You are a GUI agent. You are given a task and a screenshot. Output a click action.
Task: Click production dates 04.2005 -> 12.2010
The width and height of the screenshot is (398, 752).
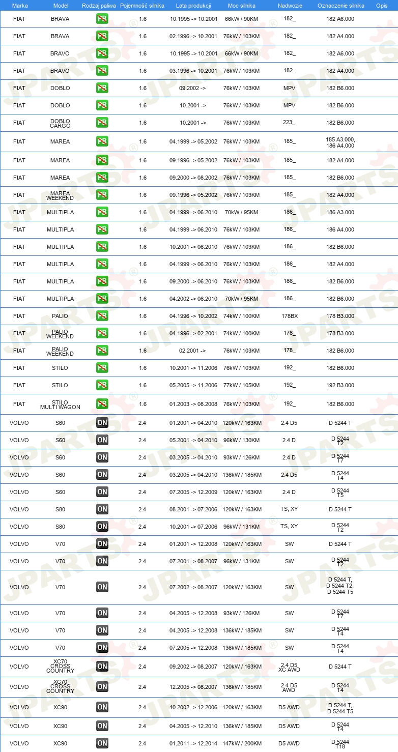(x=193, y=726)
